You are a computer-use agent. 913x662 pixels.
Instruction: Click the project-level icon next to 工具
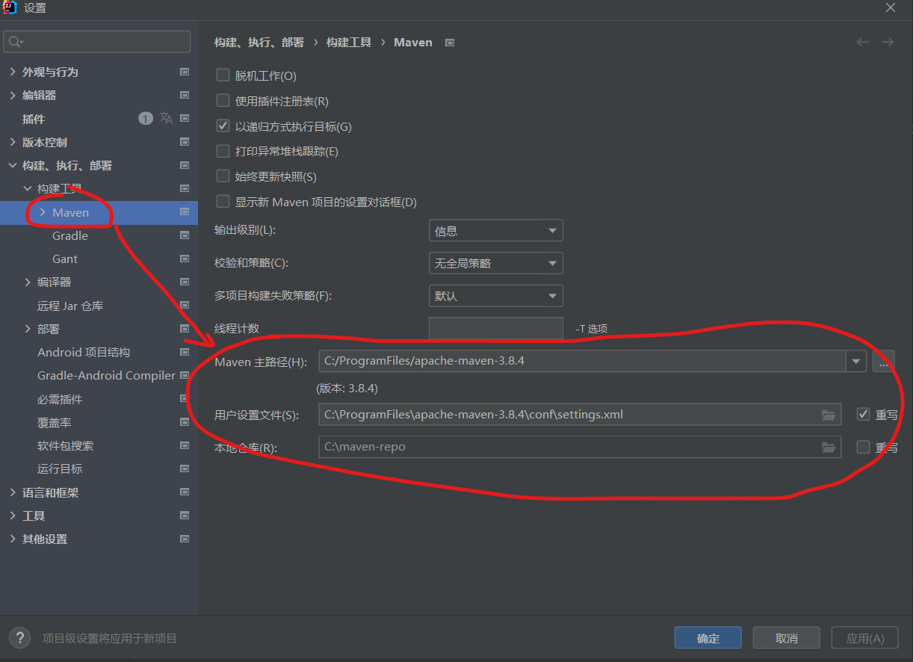185,516
